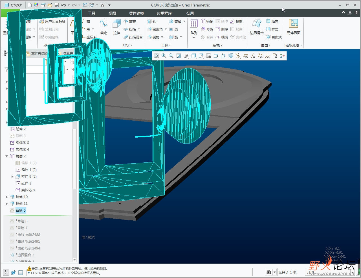Screen dimensions: 361x278
Task: Open the 视图 (View) ribbon tab
Action: (x=112, y=13)
